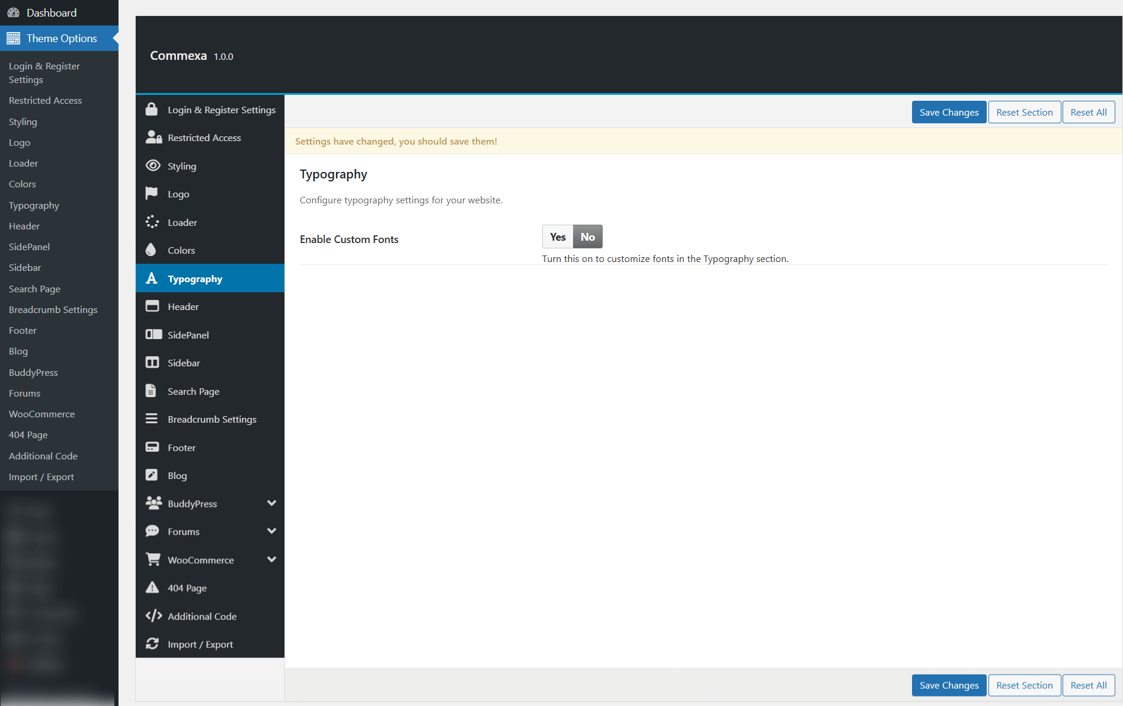Click the shopping cart WooCommerce icon
The width and height of the screenshot is (1123, 706).
(153, 559)
